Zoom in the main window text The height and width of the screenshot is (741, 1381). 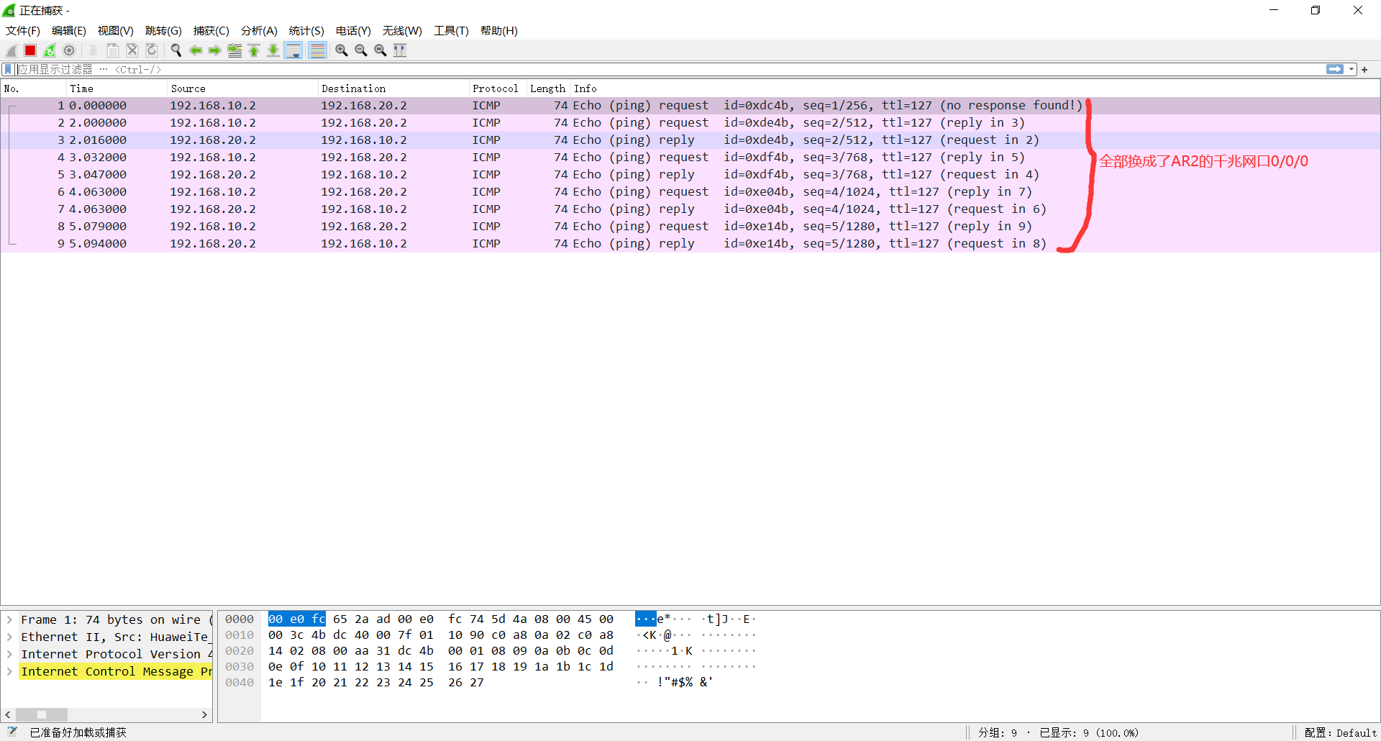(x=342, y=50)
